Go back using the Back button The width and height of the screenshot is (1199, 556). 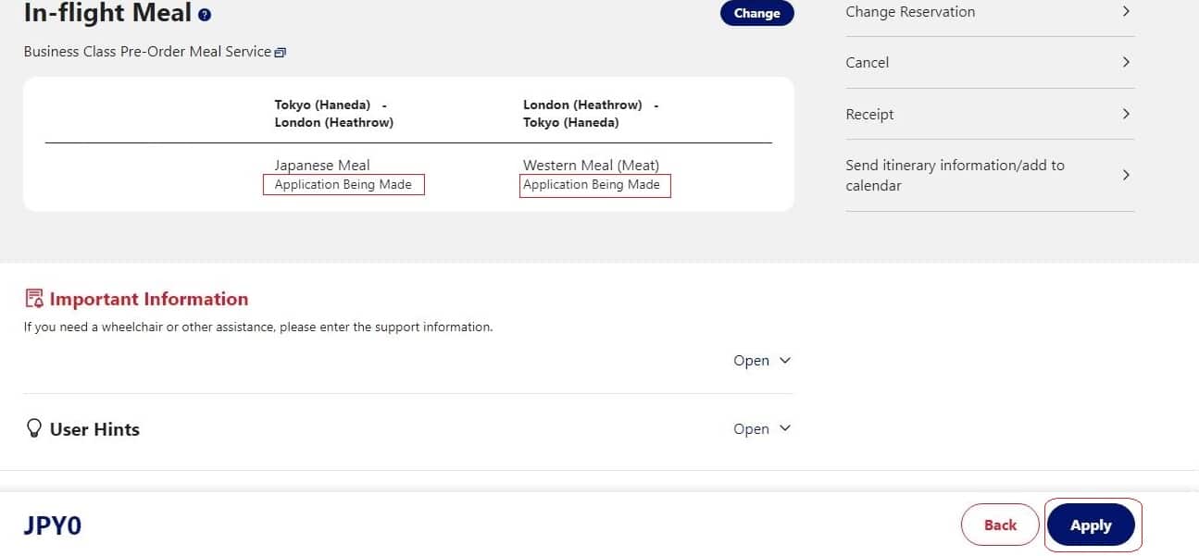point(1000,525)
